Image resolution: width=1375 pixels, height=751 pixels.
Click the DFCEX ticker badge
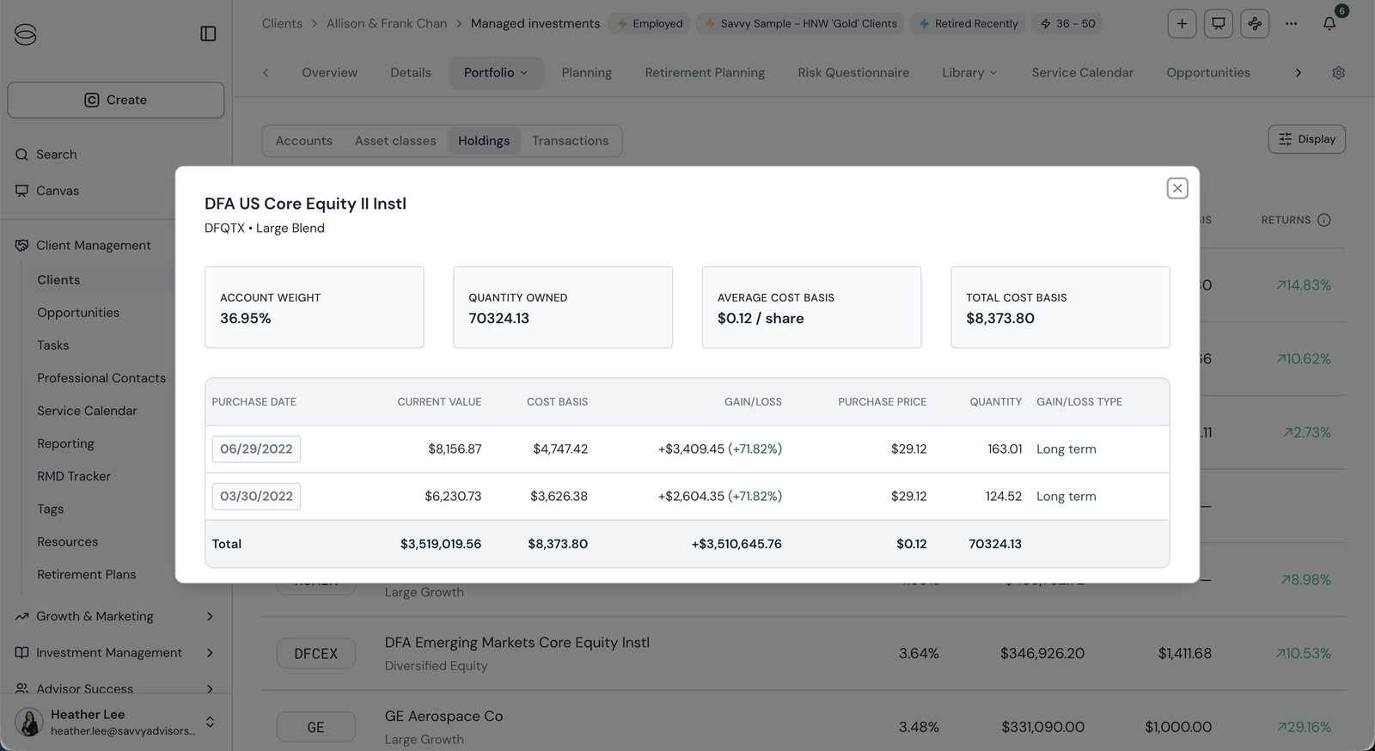[316, 654]
